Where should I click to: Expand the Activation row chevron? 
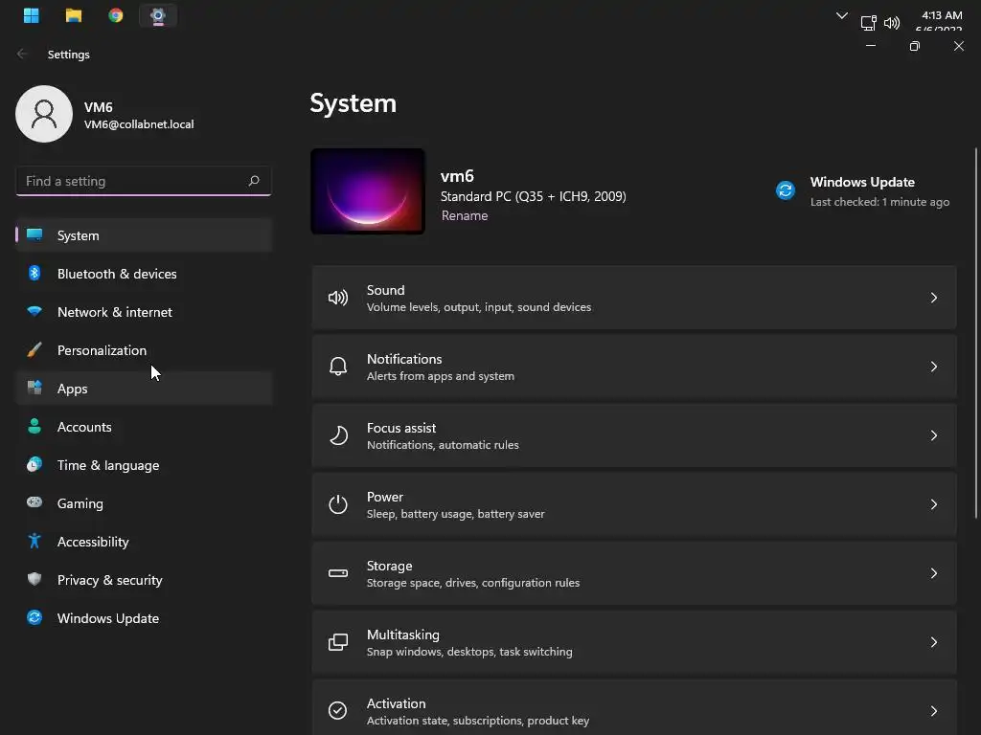tap(933, 711)
